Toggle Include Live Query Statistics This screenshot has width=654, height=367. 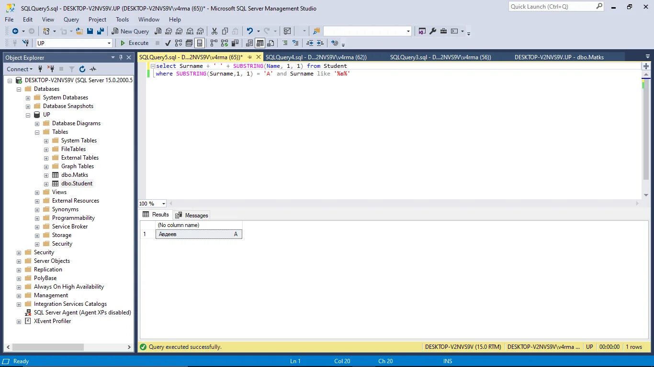click(224, 43)
